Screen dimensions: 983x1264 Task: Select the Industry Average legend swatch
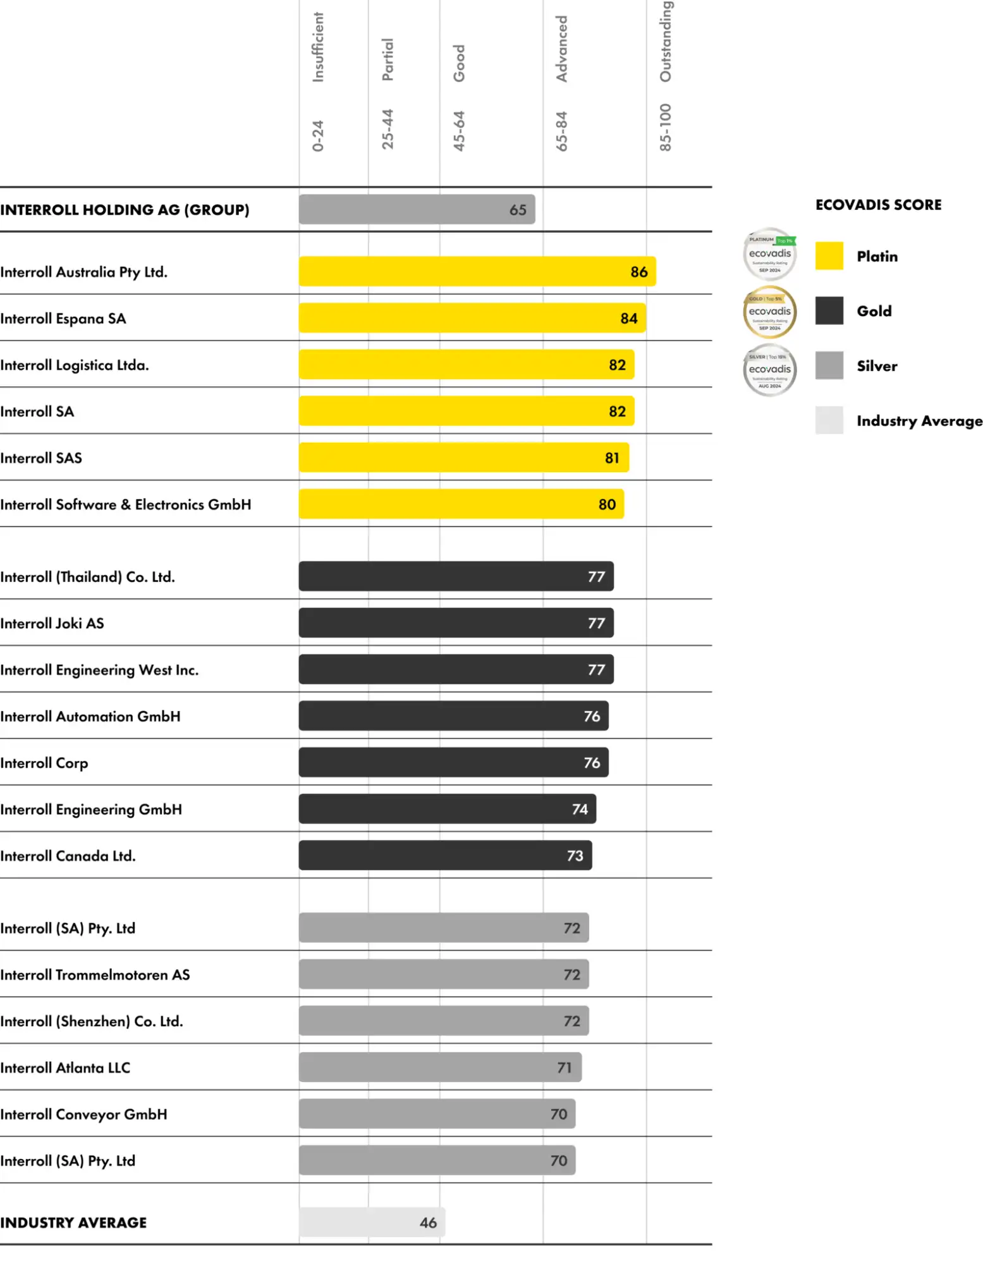pos(828,420)
